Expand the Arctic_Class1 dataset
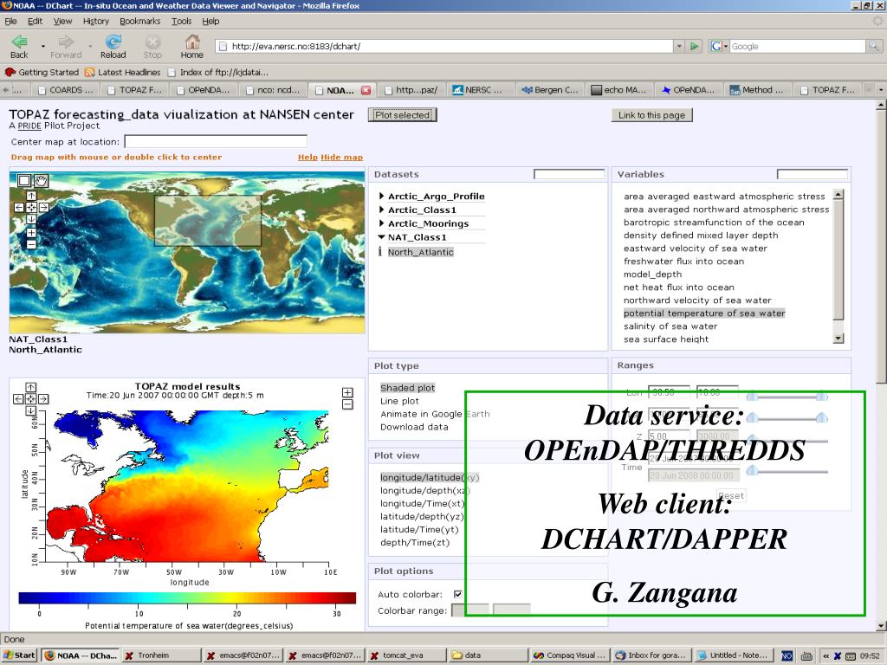 (382, 210)
